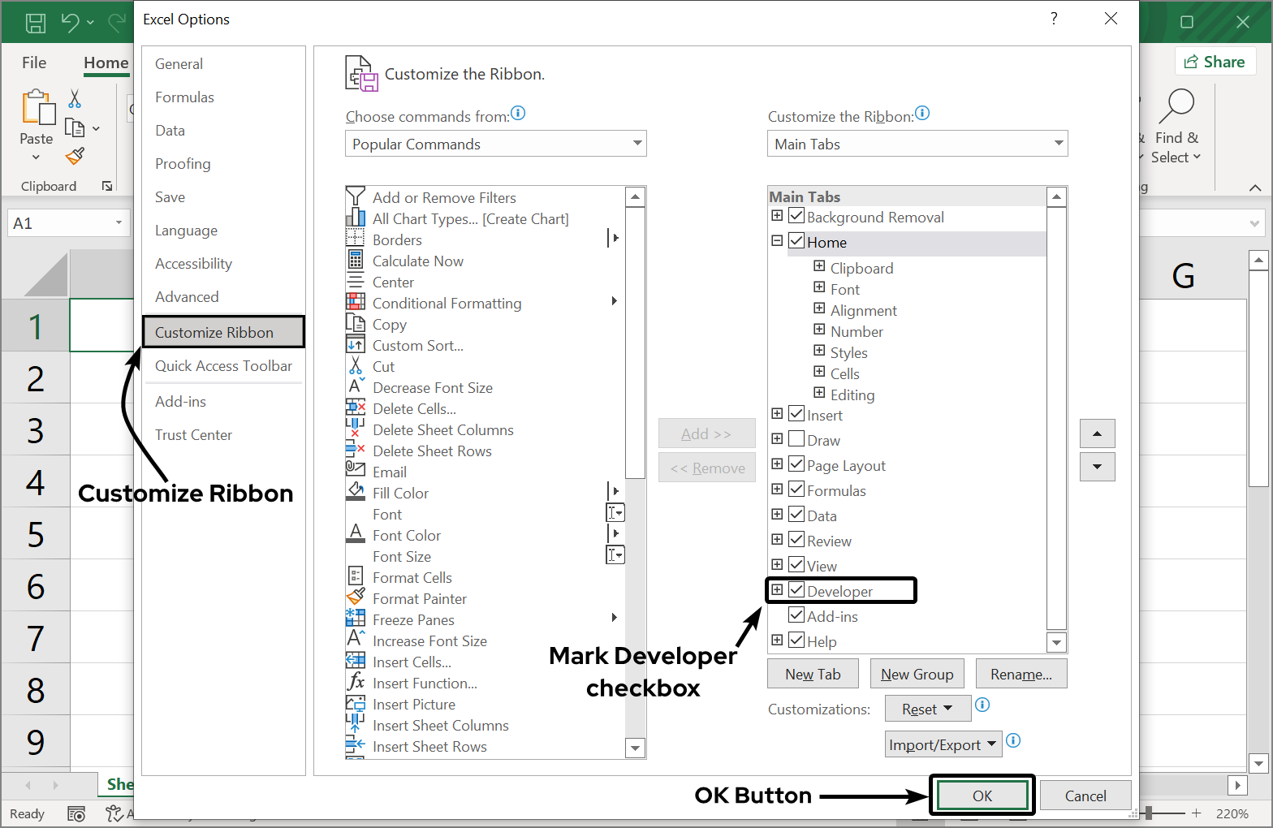Viewport: 1273px width, 828px height.
Task: Click the Name Box showing A1
Action: pos(68,223)
